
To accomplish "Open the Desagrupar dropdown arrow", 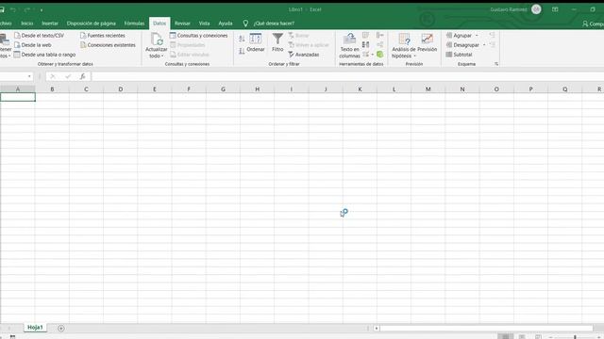I will click(484, 45).
